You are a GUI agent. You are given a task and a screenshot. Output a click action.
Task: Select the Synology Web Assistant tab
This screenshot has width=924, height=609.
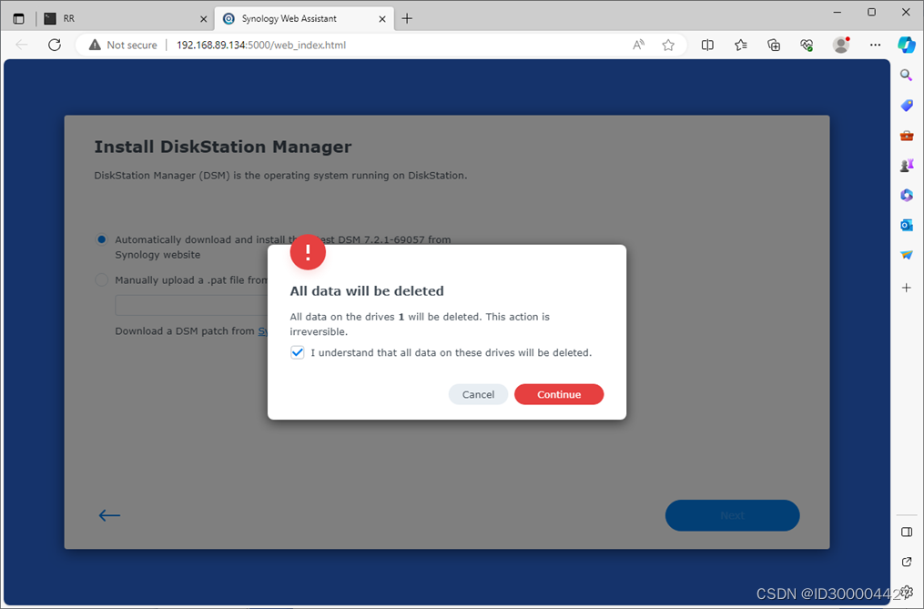coord(304,18)
